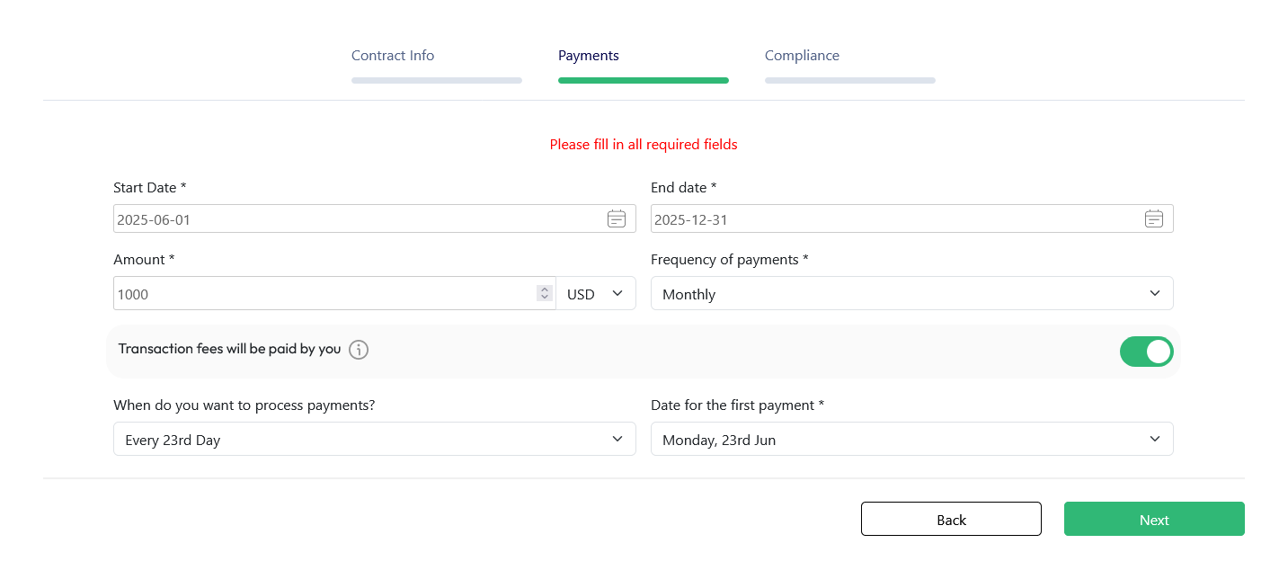The height and width of the screenshot is (579, 1288).
Task: Toggle off transaction fees paid by you
Action: [x=1146, y=352]
